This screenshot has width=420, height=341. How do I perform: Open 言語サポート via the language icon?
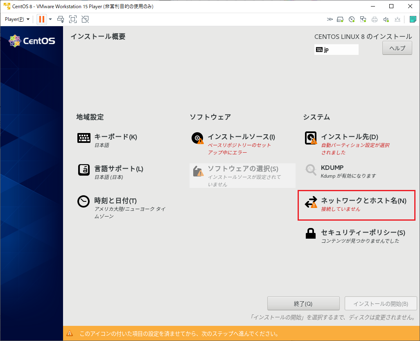pyautogui.click(x=84, y=169)
